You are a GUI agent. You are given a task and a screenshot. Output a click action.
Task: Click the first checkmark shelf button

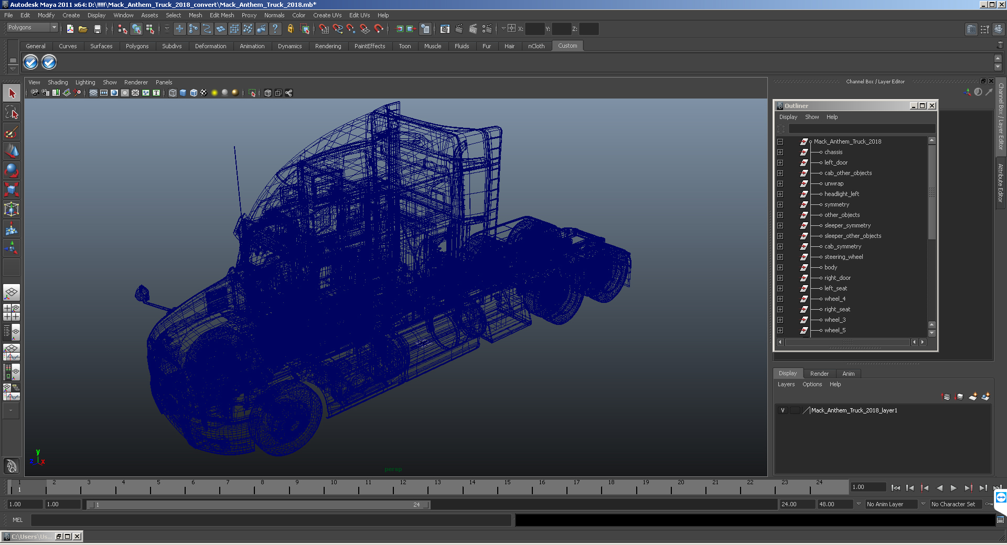31,62
